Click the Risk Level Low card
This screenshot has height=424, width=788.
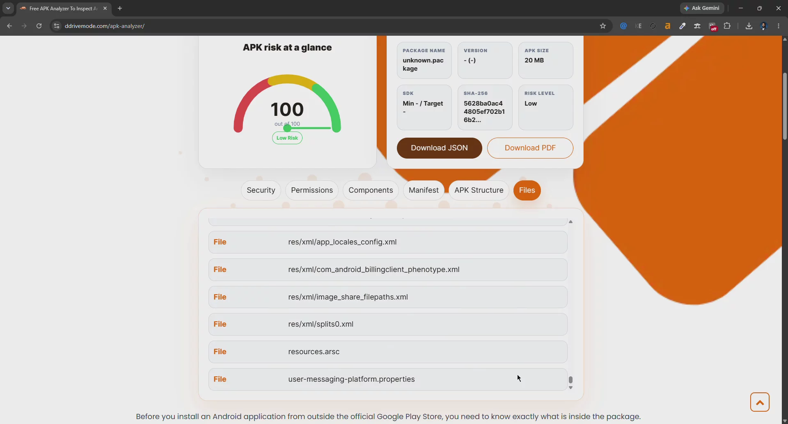click(x=545, y=107)
